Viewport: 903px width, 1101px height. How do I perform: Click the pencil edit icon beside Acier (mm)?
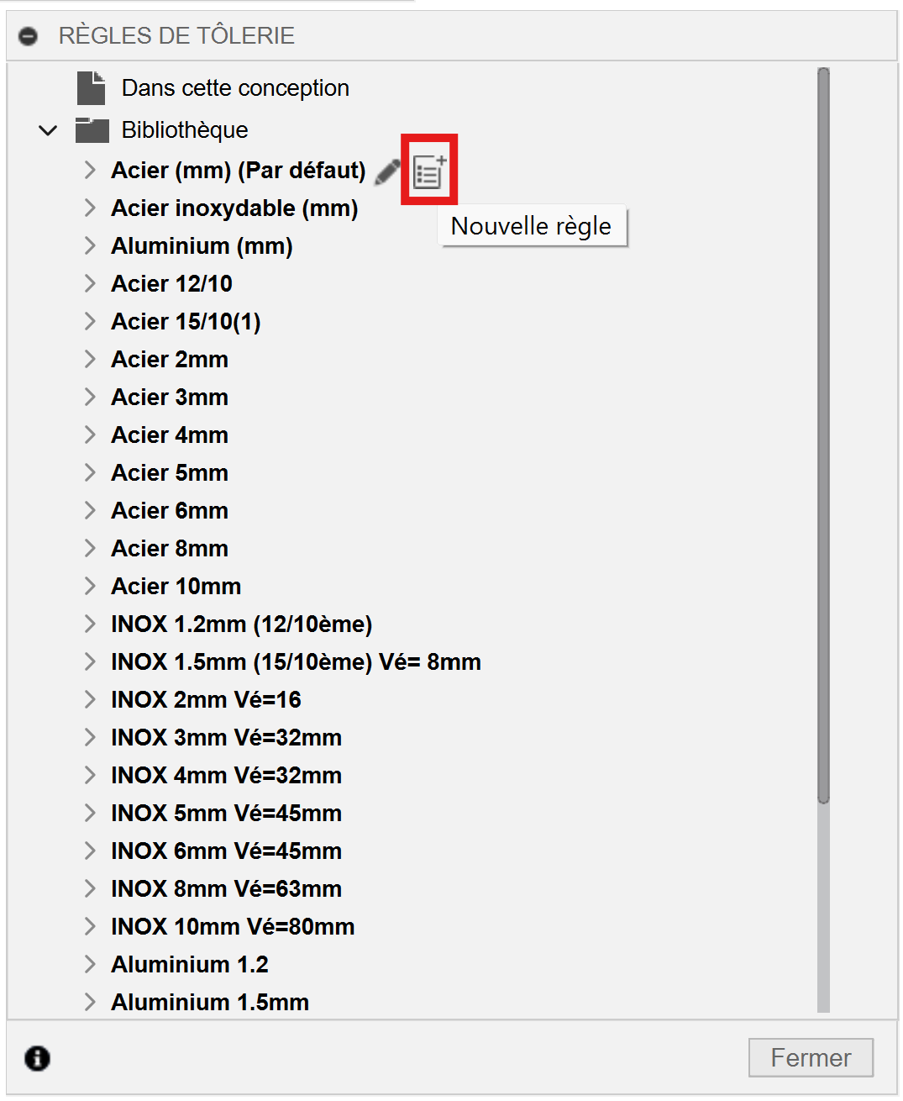coord(387,171)
